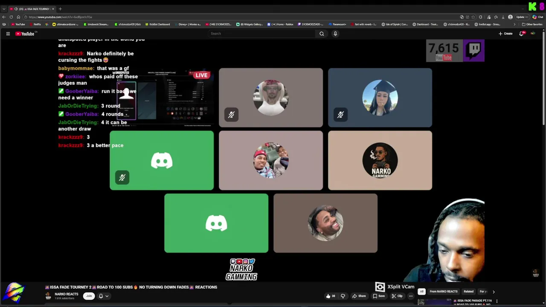546x307 pixels.
Task: Open ultimatecardzone bookmark
Action: pyautogui.click(x=65, y=24)
